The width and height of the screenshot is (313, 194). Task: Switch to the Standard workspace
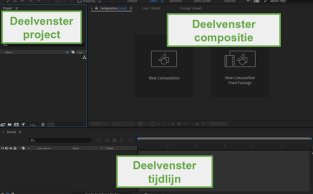tap(175, 1)
